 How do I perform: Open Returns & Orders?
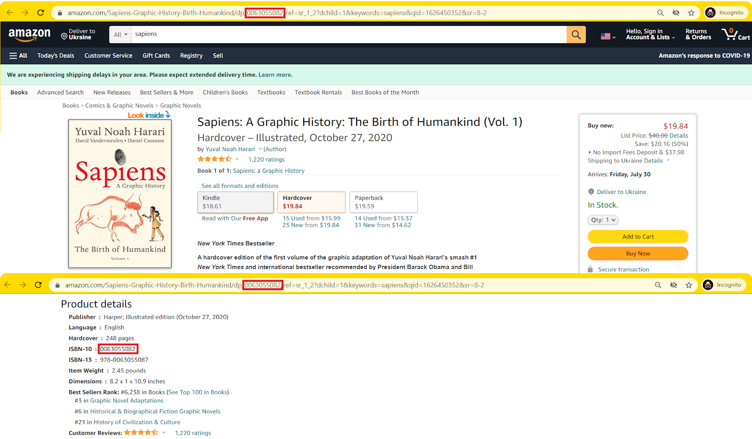(x=698, y=34)
